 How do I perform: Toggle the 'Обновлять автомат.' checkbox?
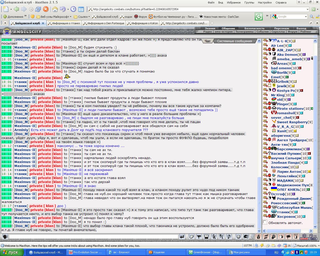pos(265,222)
